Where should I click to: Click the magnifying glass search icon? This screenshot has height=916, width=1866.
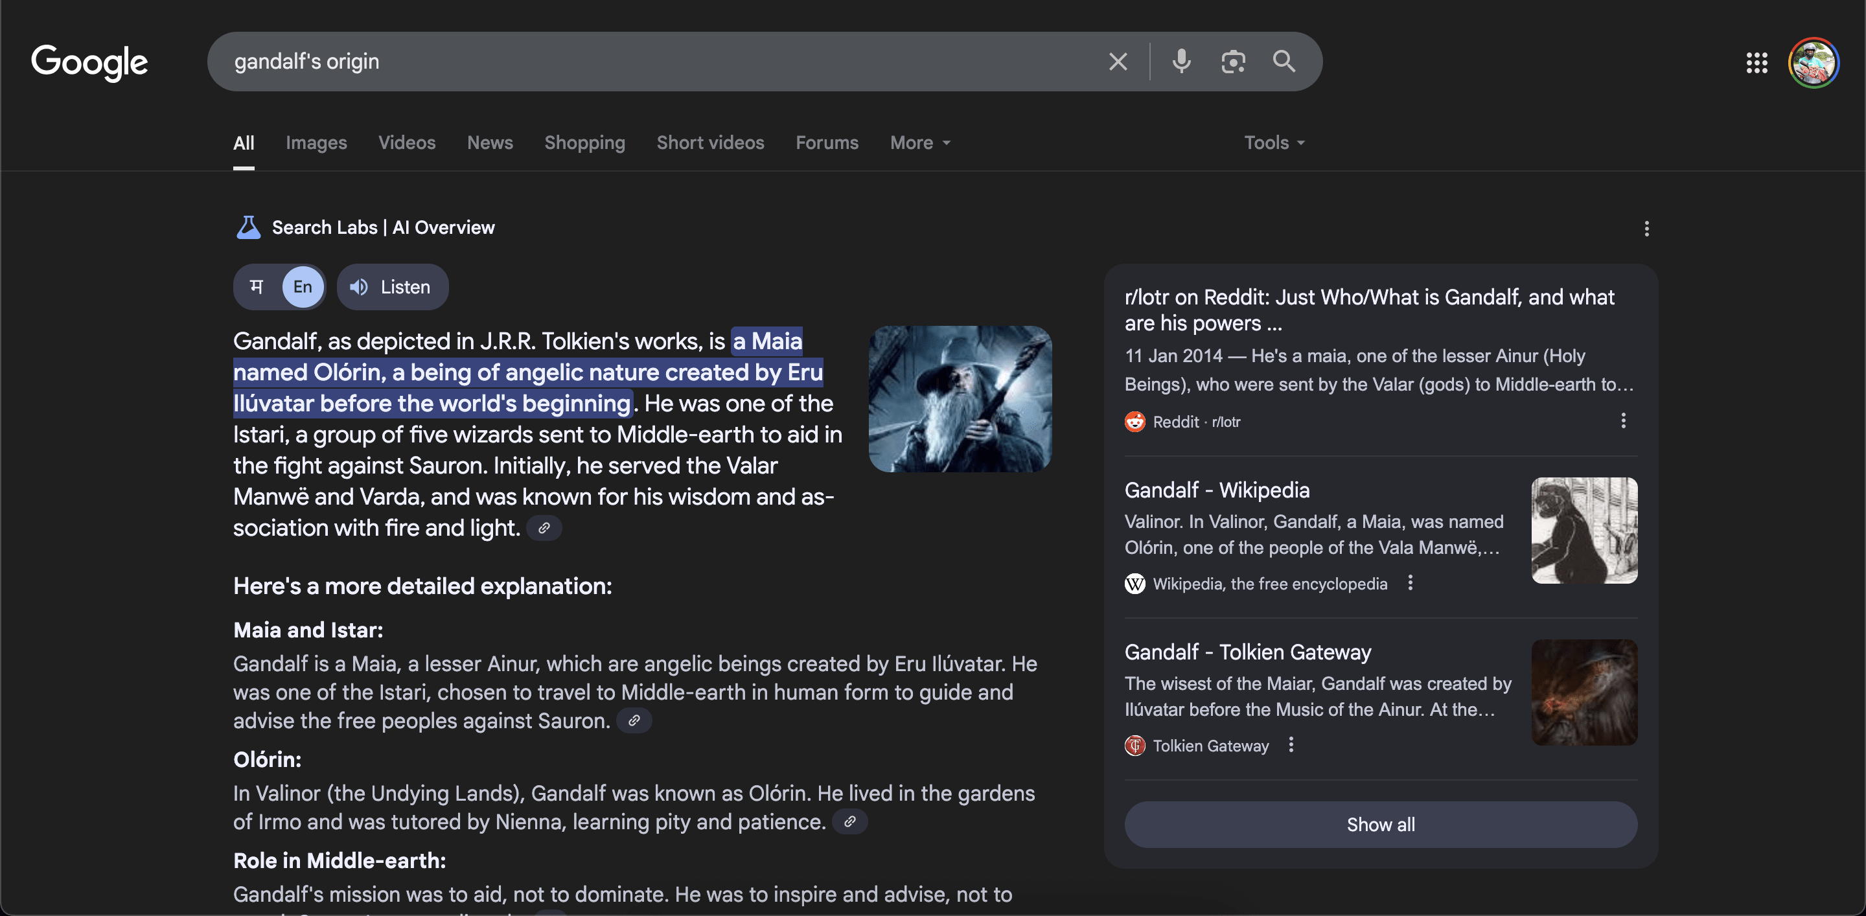pos(1284,62)
